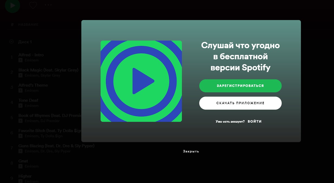Click the blue-green play artwork in the dialog

click(141, 81)
